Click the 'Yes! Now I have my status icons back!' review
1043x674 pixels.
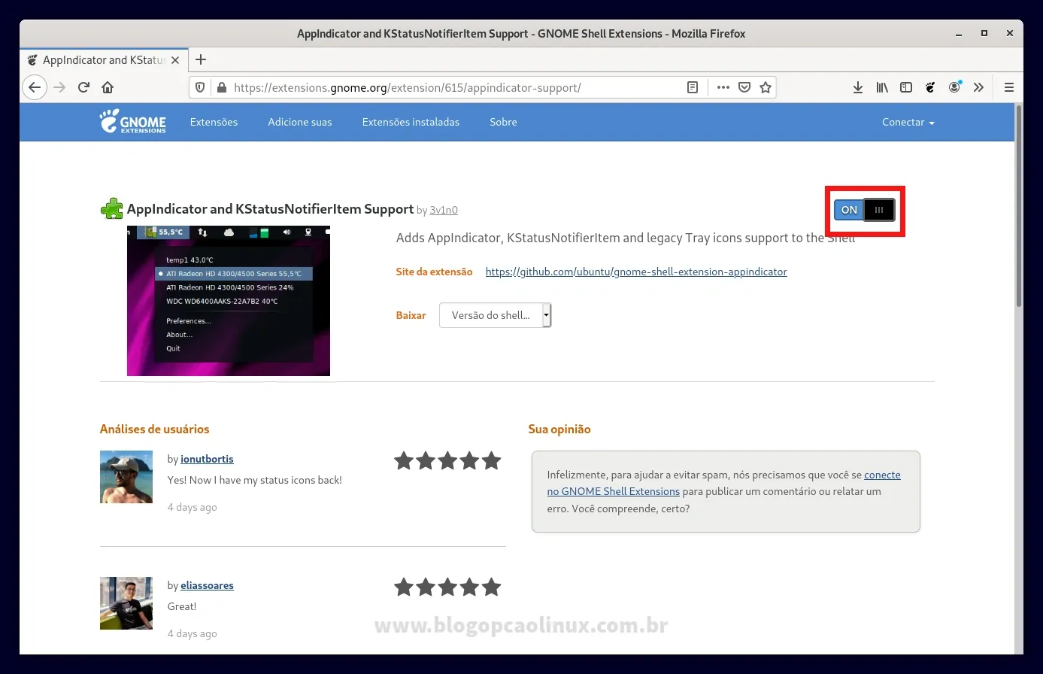point(255,480)
